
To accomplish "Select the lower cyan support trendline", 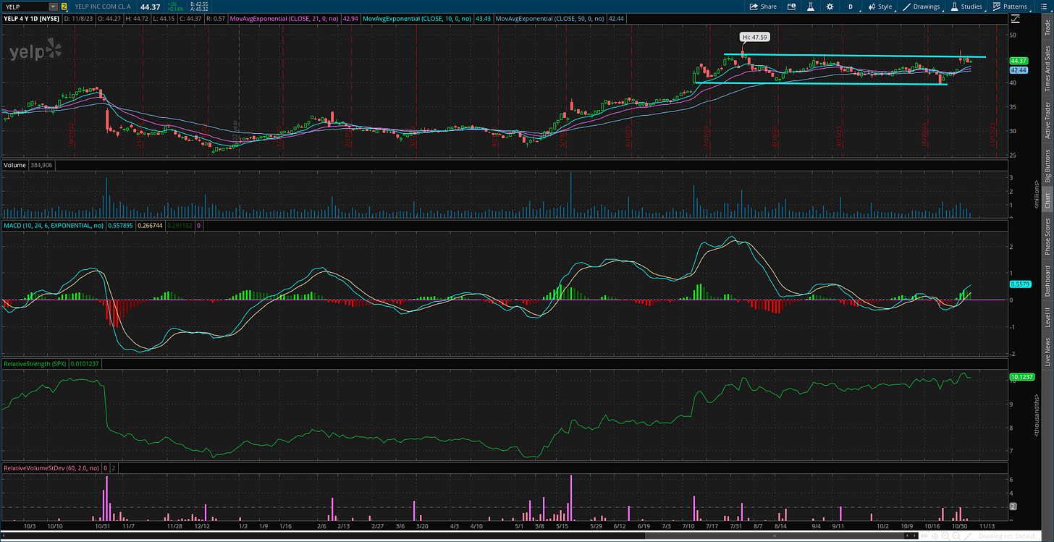I will pyautogui.click(x=821, y=84).
